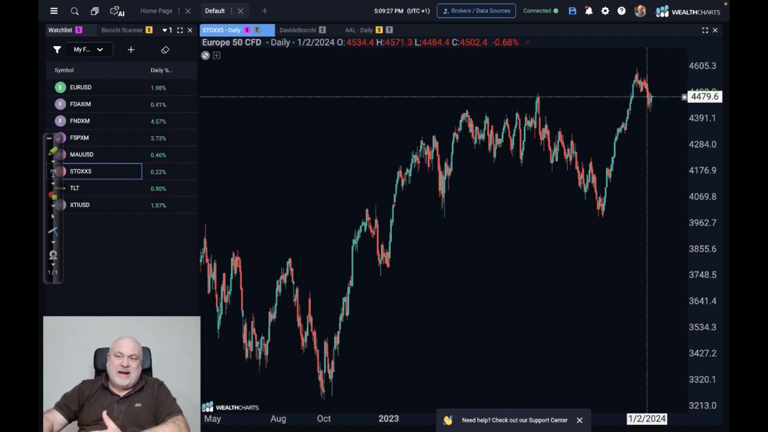Toggle the S badge on STOXX5 - Daily tab

tap(247, 30)
